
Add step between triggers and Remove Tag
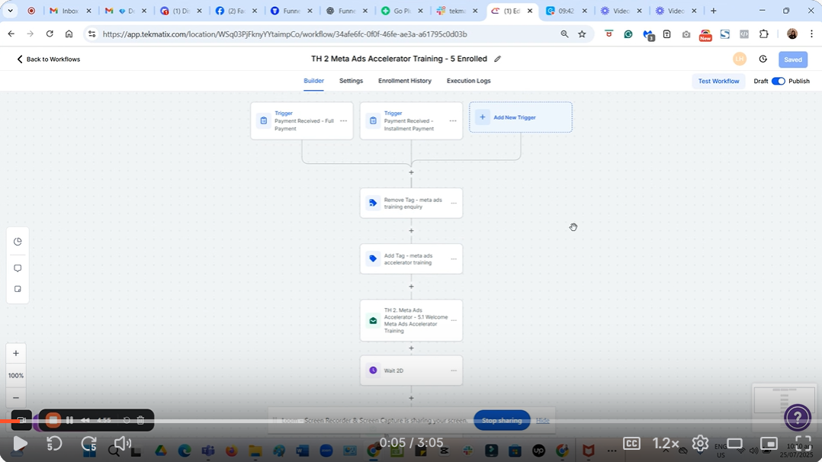(411, 172)
